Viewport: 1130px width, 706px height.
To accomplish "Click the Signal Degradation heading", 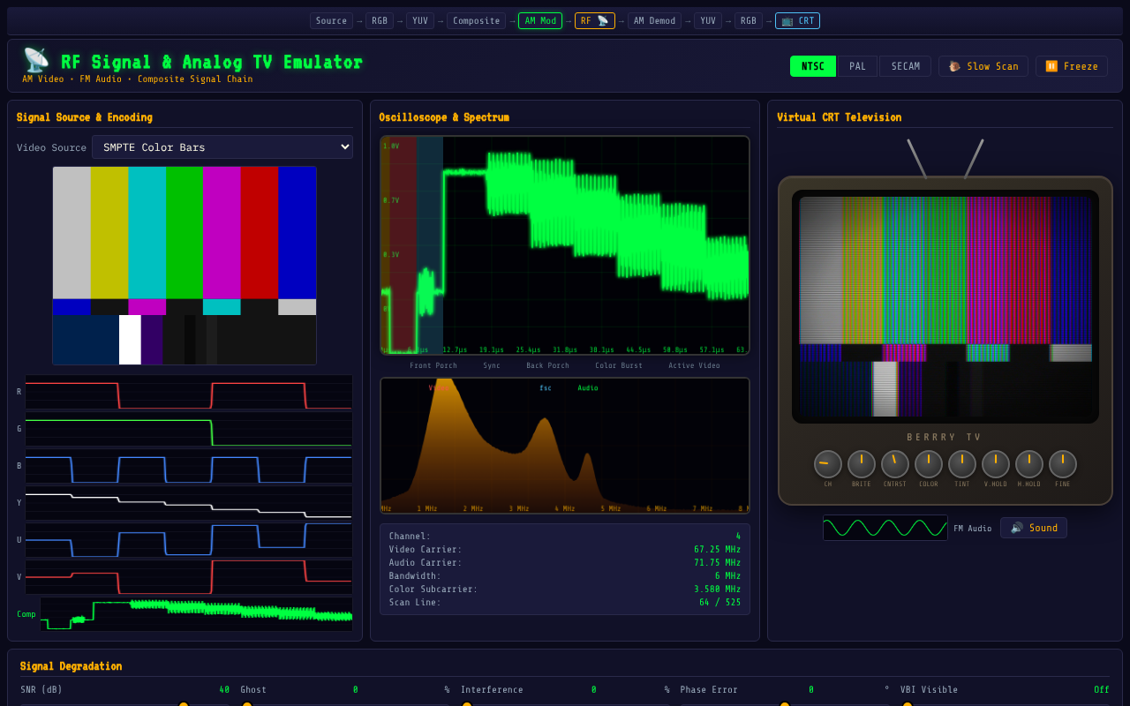I will tap(71, 666).
